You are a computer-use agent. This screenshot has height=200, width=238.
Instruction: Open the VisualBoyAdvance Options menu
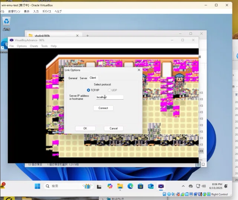click(22, 46)
